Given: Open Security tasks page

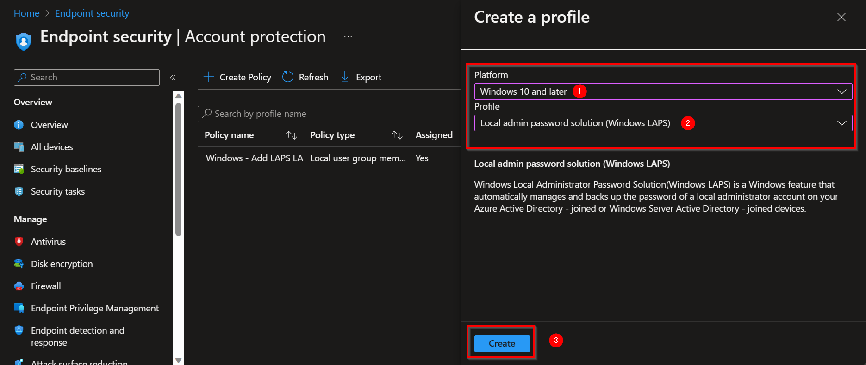Looking at the screenshot, I should click(58, 191).
